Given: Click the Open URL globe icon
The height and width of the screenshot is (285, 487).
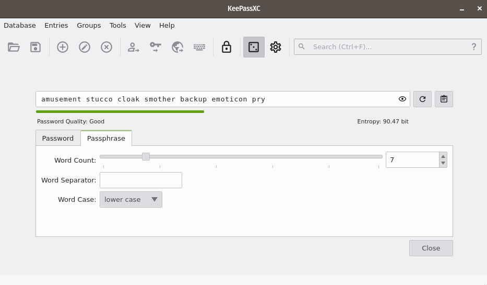Looking at the screenshot, I should coord(177,47).
